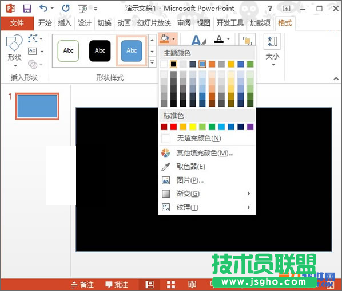Open the Shapes gallery icon
Image resolution: width=342 pixels, height=291 pixels.
coord(14,42)
